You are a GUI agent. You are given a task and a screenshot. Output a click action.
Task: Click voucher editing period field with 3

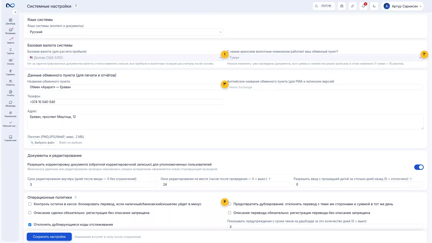[x=92, y=184]
